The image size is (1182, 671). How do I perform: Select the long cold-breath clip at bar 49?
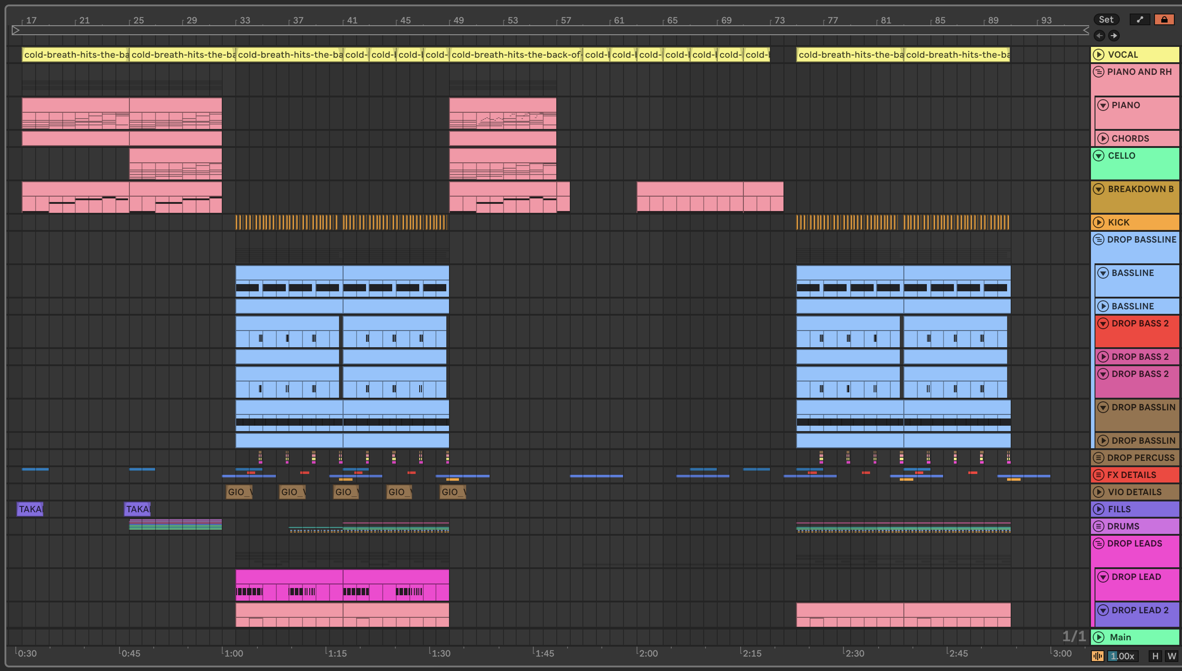pos(516,55)
